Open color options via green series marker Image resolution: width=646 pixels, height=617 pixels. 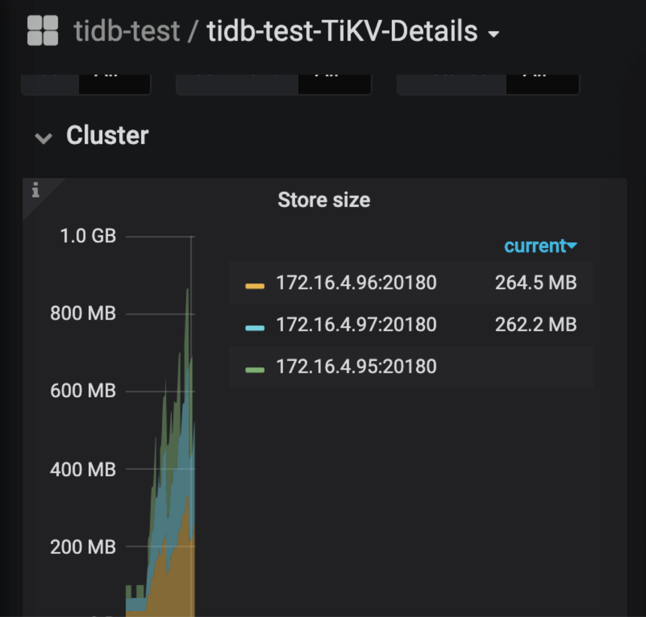click(254, 367)
